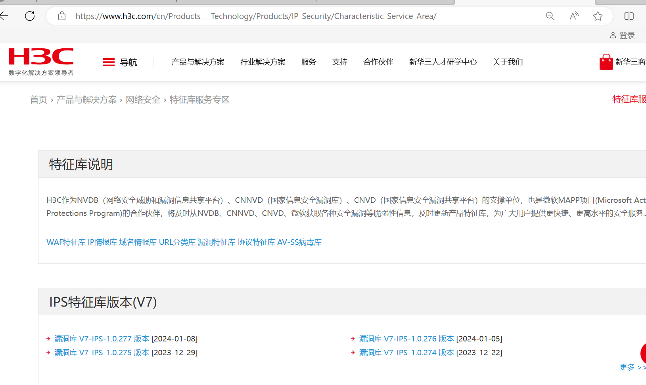
Task: Click the 特征库说明 section heading
Action: [x=81, y=164]
